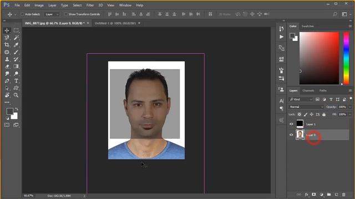
Task: Select the Lasso tool
Action: (7, 38)
